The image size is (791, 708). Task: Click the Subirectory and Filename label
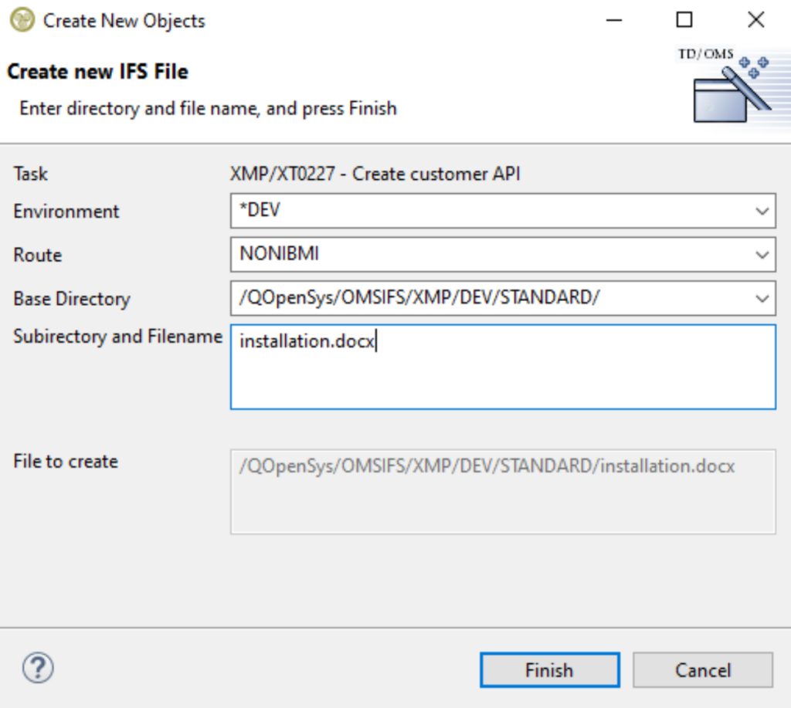pos(117,337)
